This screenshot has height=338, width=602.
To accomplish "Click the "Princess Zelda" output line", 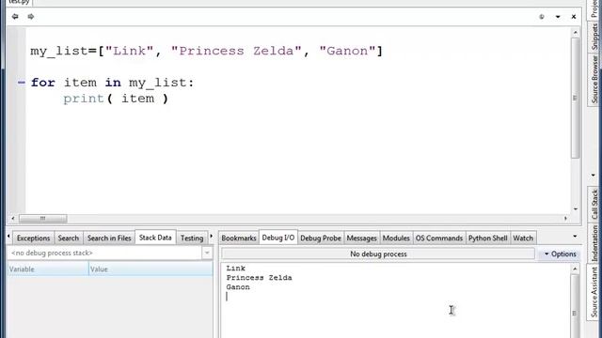I will 260,278.
